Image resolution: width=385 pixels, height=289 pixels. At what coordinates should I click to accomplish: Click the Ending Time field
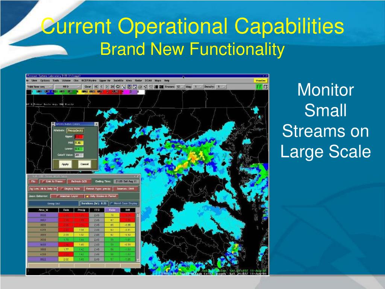[x=126, y=181]
